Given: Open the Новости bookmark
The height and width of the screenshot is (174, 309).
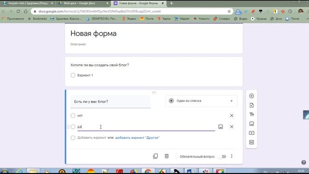Looking at the screenshot, I should click(201, 18).
